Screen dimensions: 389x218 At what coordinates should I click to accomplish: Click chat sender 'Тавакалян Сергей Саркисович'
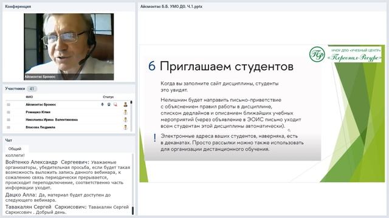[x=46, y=207]
